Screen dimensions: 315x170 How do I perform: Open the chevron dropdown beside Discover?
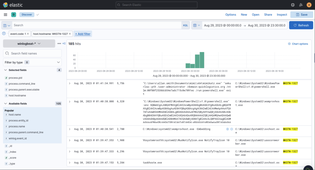(x=38, y=15)
